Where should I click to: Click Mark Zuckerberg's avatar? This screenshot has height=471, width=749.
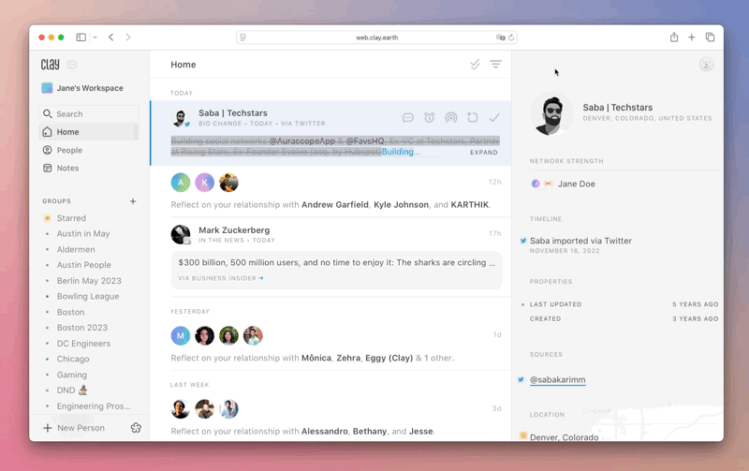click(x=181, y=234)
